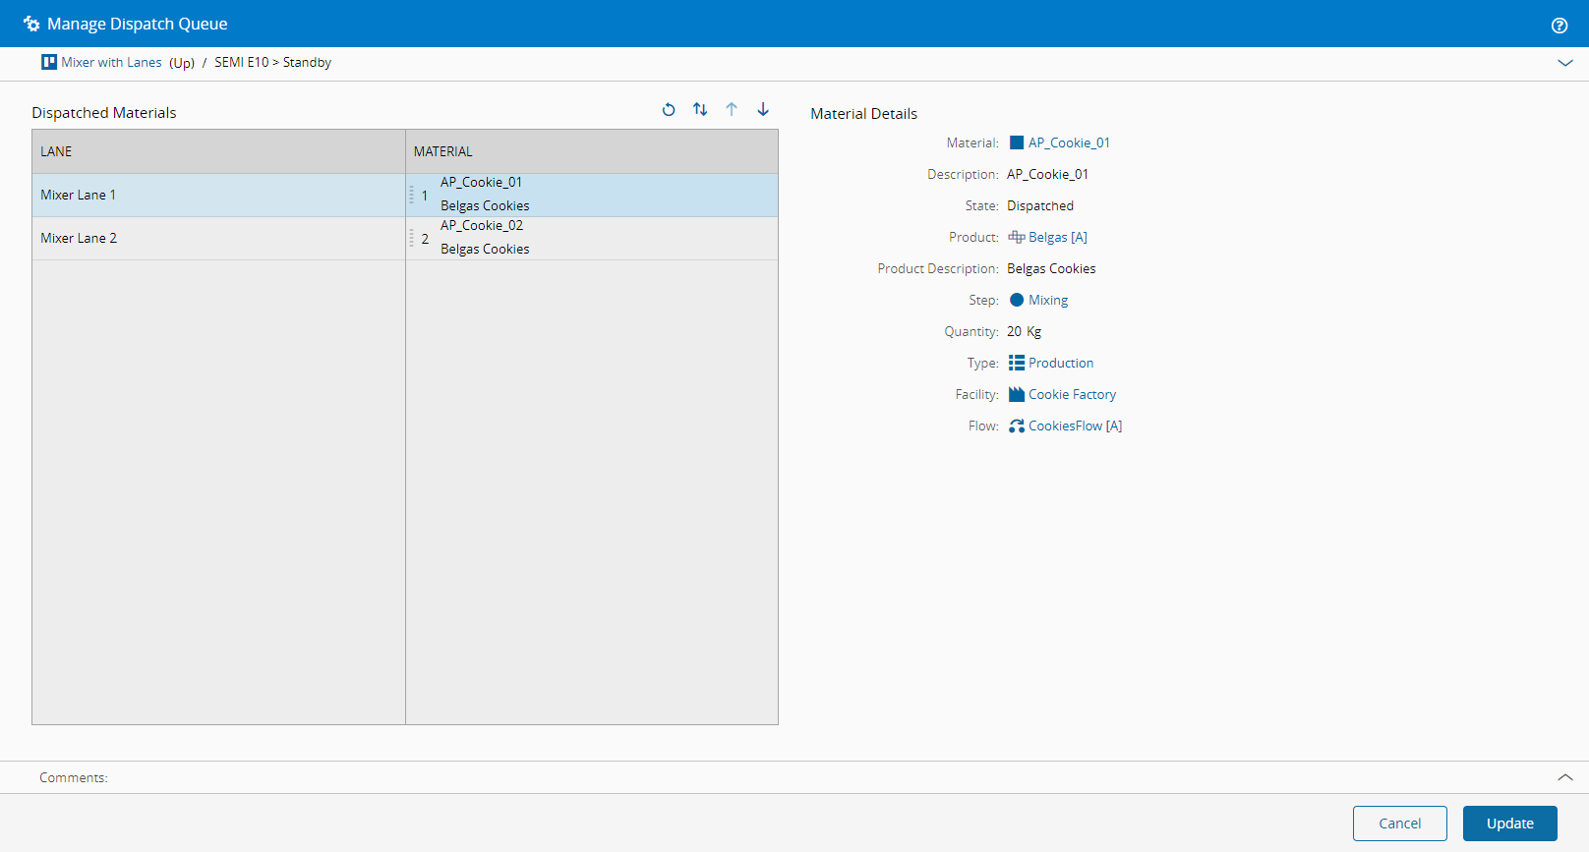Open the Mixing step link

1048,300
